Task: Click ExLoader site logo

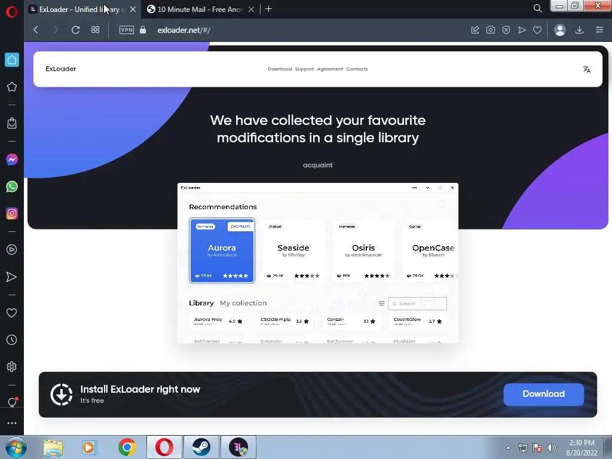Action: (x=60, y=69)
